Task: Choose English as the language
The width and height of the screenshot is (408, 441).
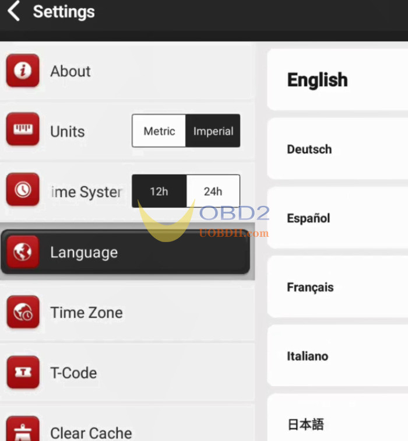Action: coord(337,79)
